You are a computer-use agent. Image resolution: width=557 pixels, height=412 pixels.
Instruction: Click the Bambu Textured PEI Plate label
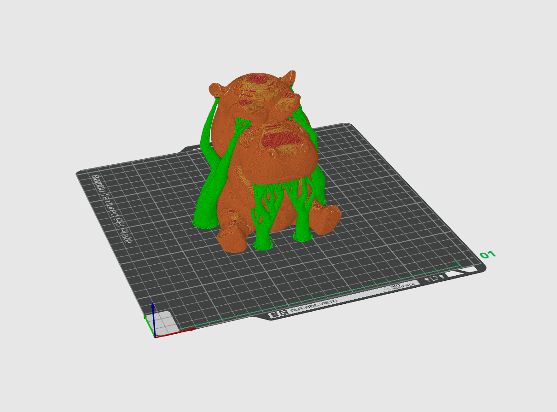(112, 208)
